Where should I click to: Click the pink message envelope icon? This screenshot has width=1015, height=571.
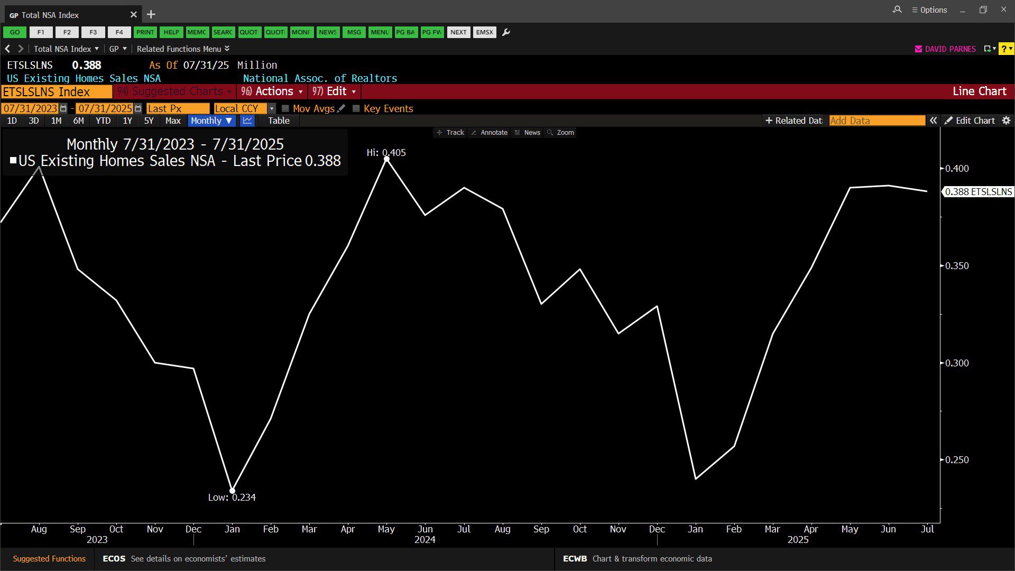point(918,49)
